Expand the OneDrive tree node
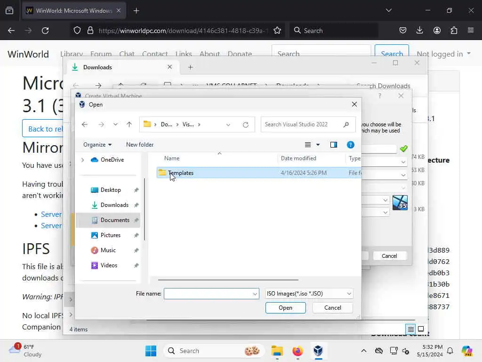This screenshot has height=362, width=482. pos(82,160)
